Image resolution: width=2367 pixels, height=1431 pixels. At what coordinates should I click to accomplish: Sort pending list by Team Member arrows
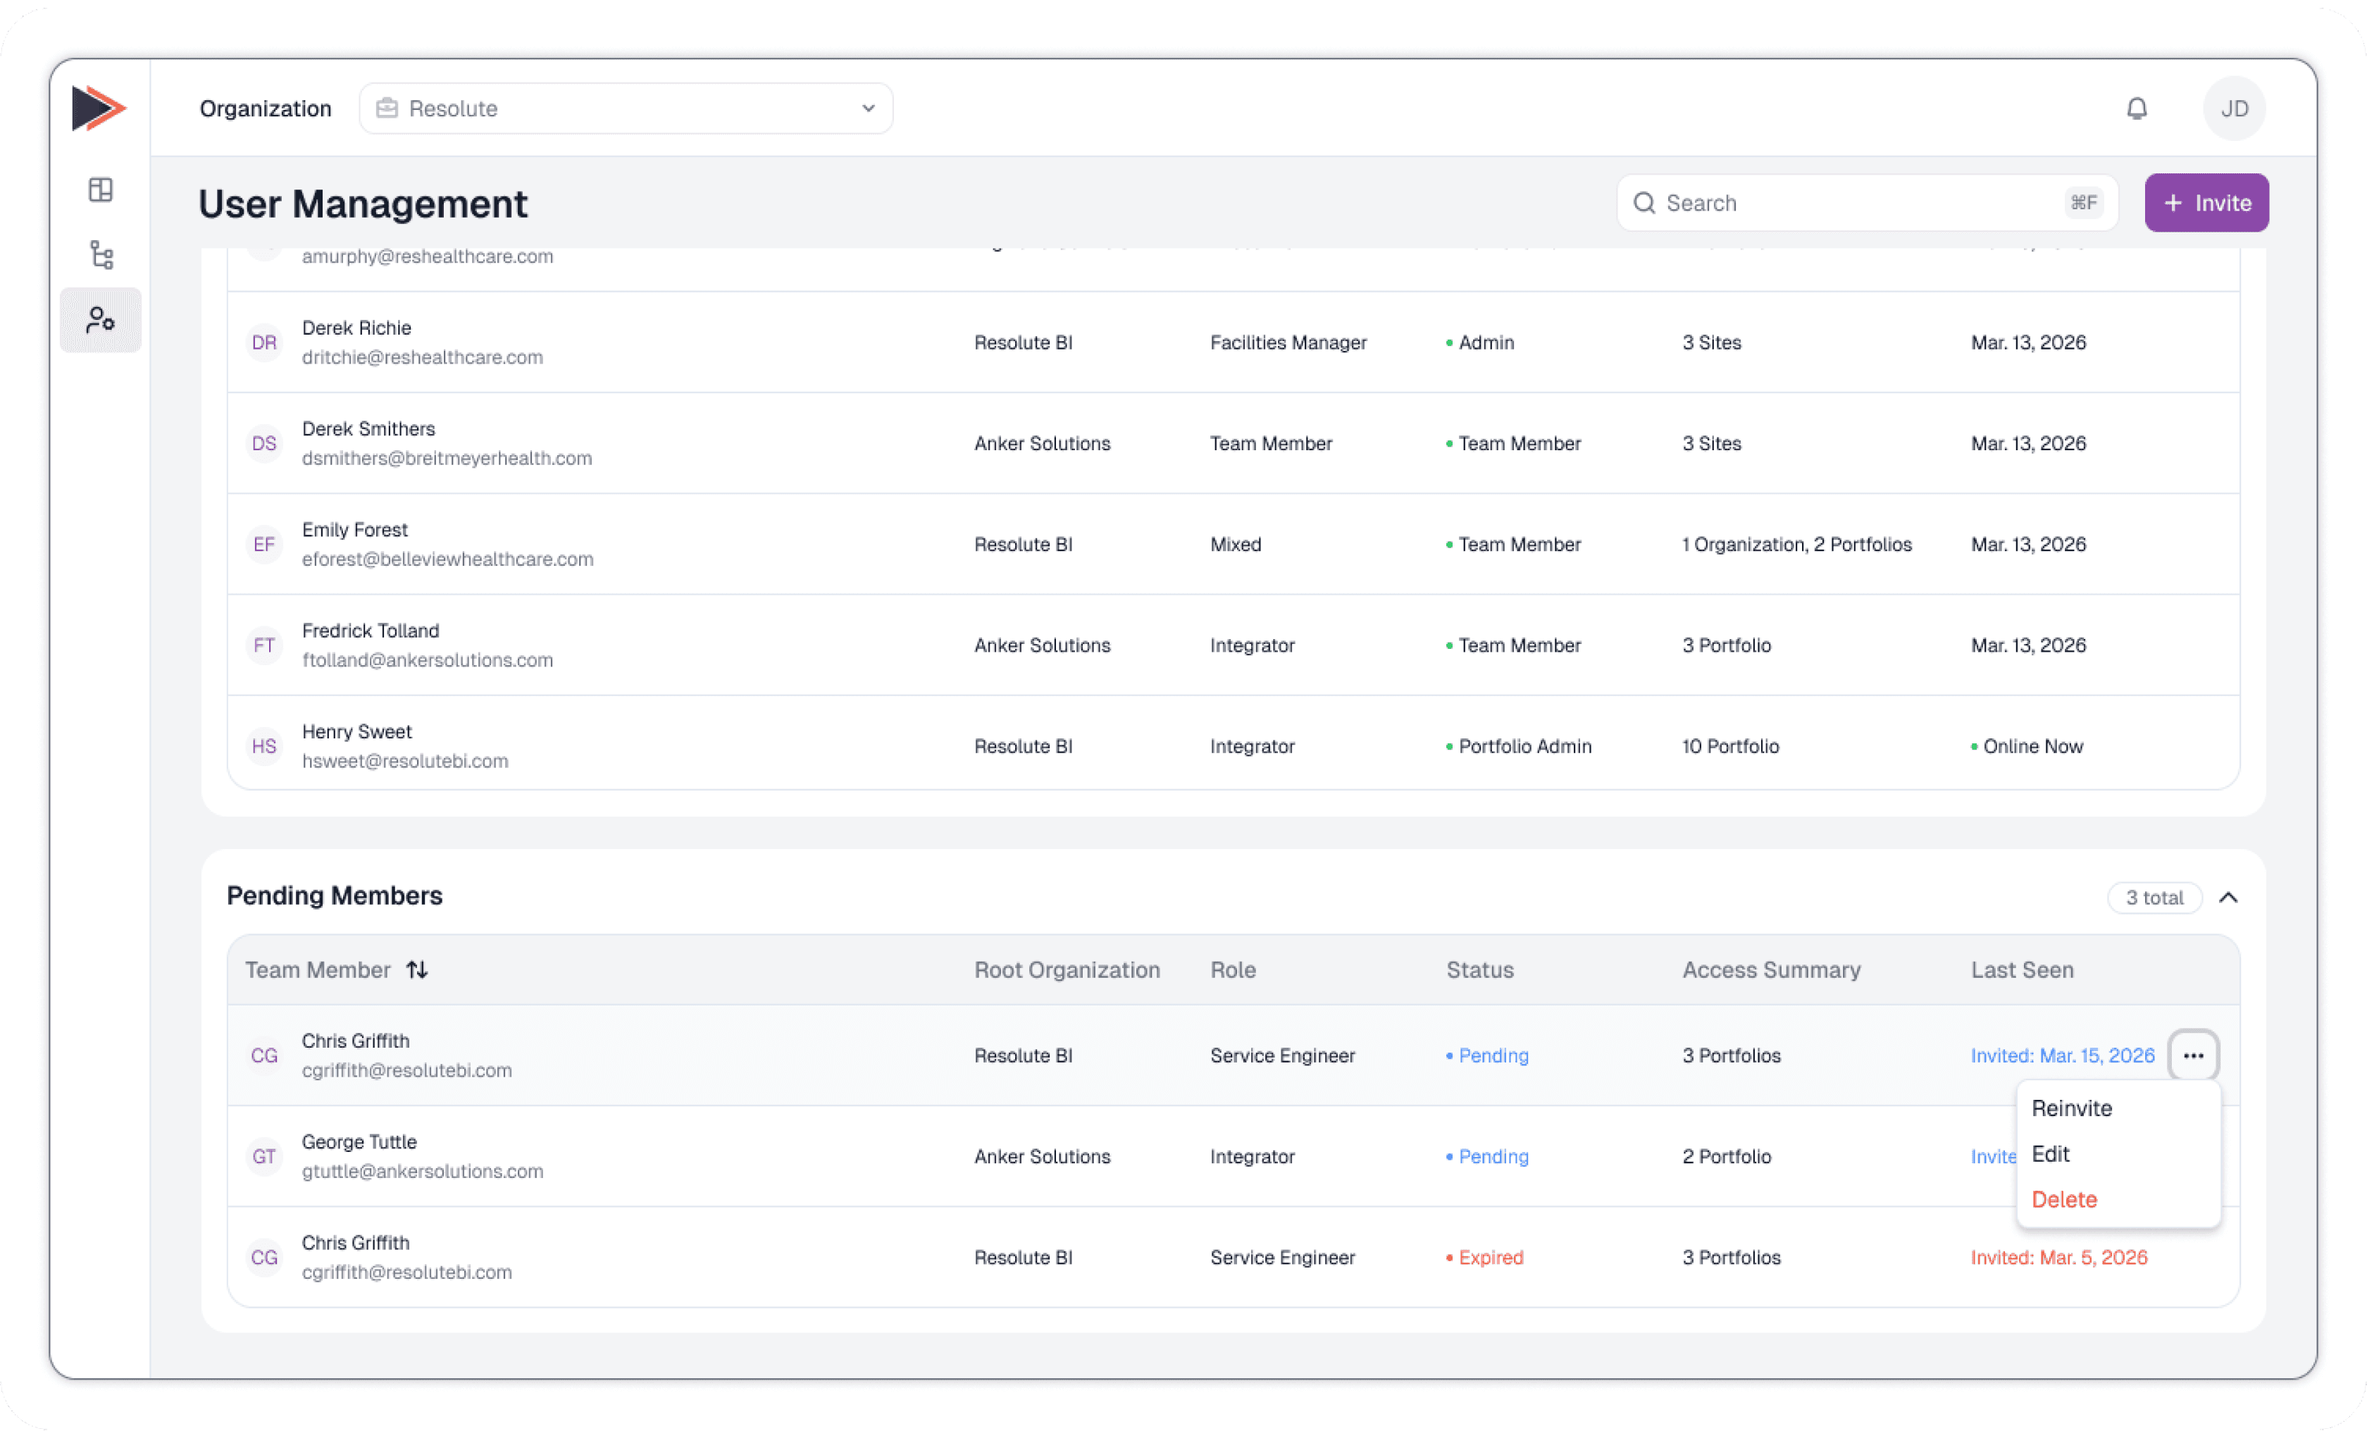[417, 970]
